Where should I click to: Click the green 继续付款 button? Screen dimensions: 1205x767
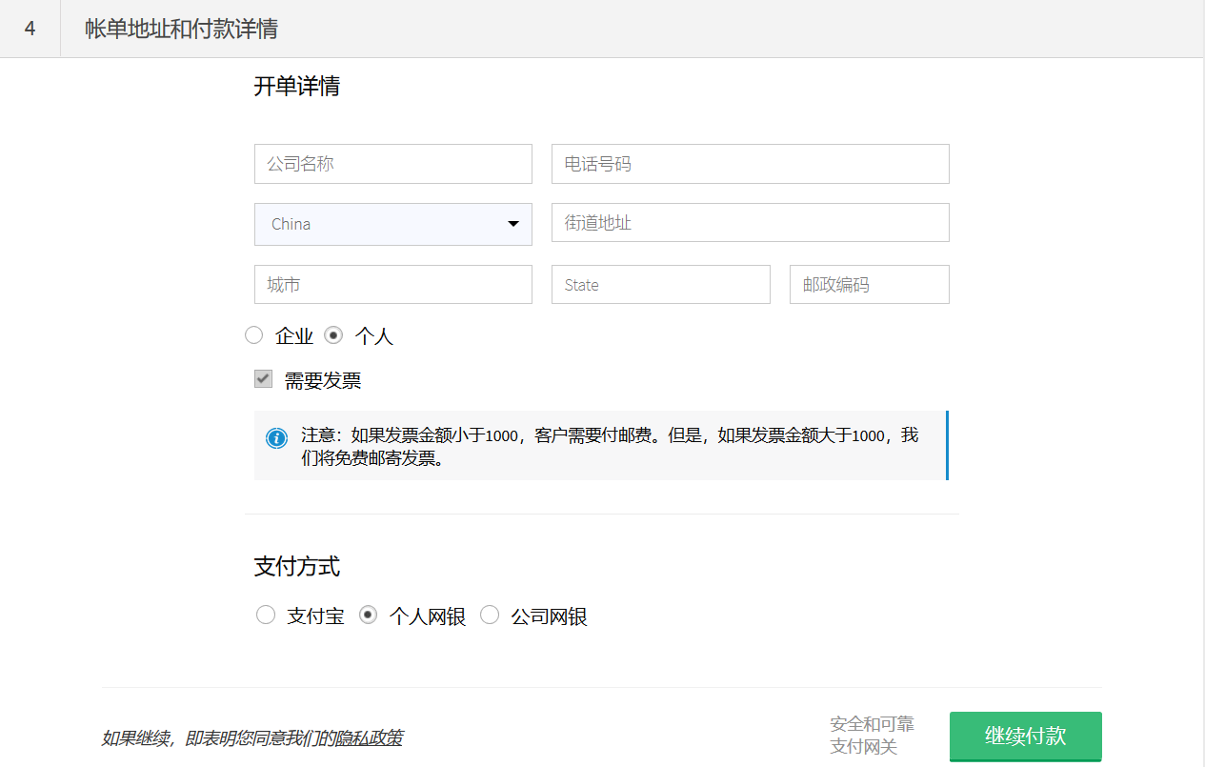(x=1025, y=736)
